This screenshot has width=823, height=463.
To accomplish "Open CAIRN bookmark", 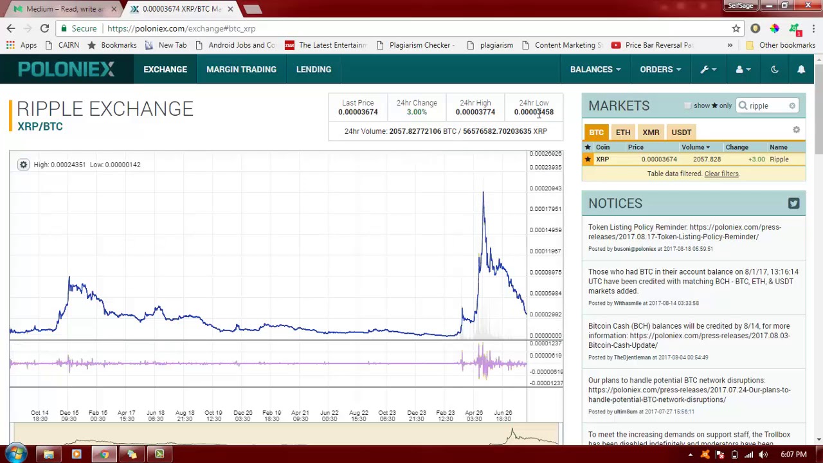I will 62,45.
